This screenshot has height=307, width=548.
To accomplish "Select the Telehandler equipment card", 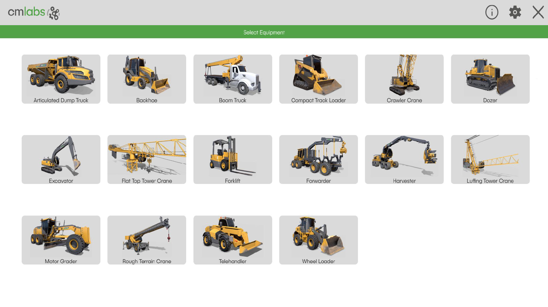I will 233,240.
